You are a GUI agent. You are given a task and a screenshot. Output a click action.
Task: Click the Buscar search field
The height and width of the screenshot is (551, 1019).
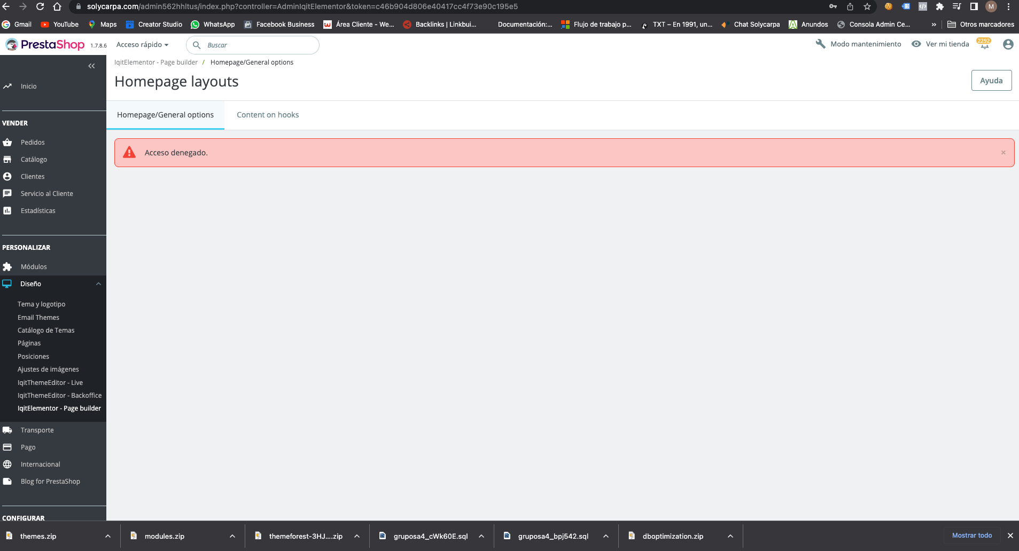(252, 45)
